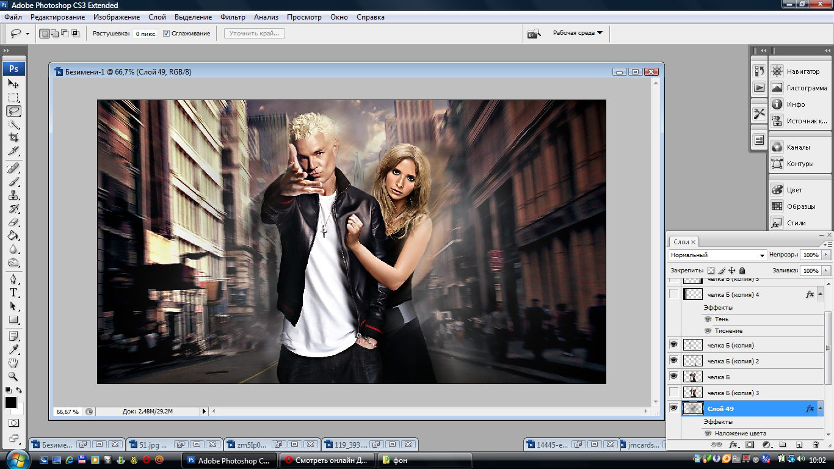This screenshot has height=469, width=834.
Task: Open the status bar info arrow
Action: coord(204,412)
